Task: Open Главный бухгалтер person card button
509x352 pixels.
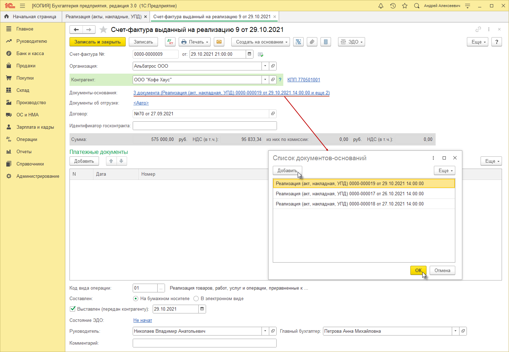Action: click(463, 331)
